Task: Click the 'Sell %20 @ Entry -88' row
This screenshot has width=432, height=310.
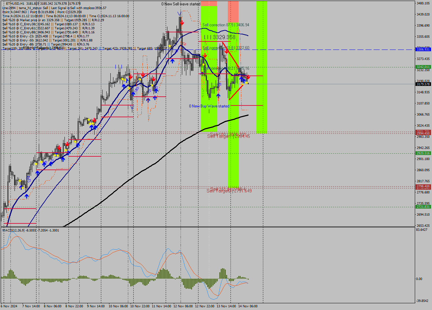Action: click(46, 44)
